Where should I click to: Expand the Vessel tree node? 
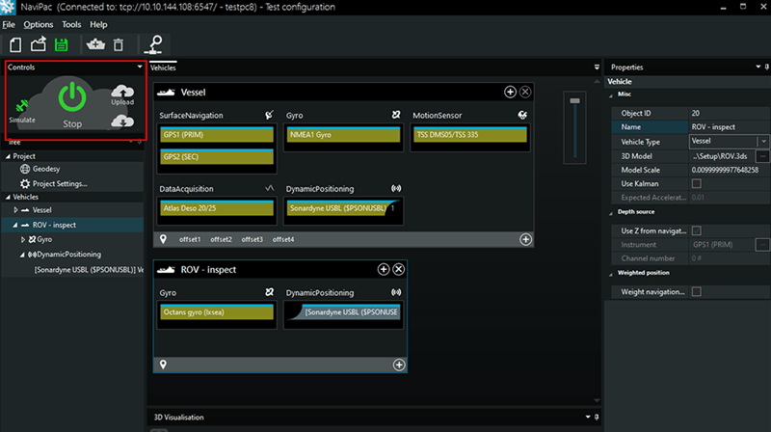[15, 210]
